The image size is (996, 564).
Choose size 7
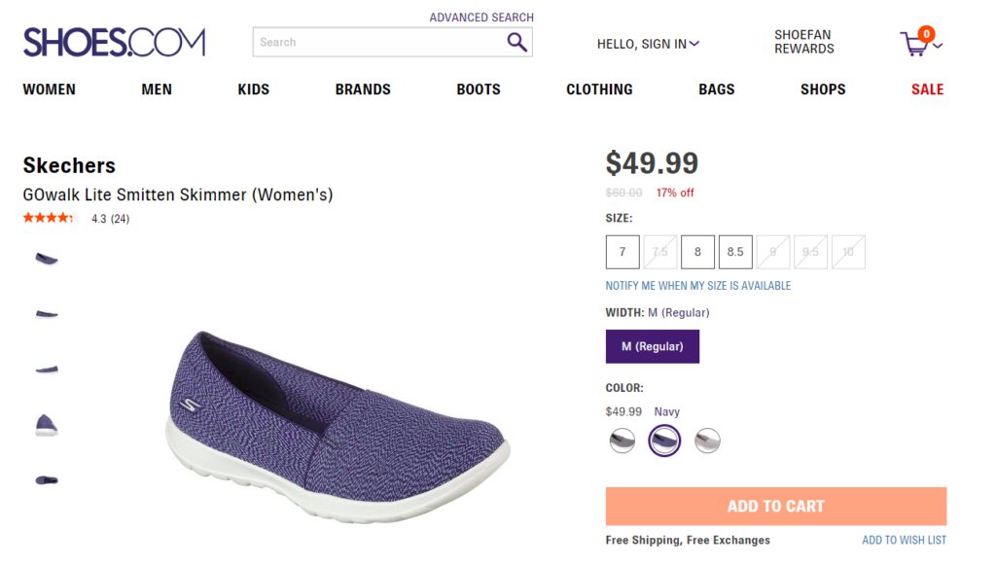622,252
